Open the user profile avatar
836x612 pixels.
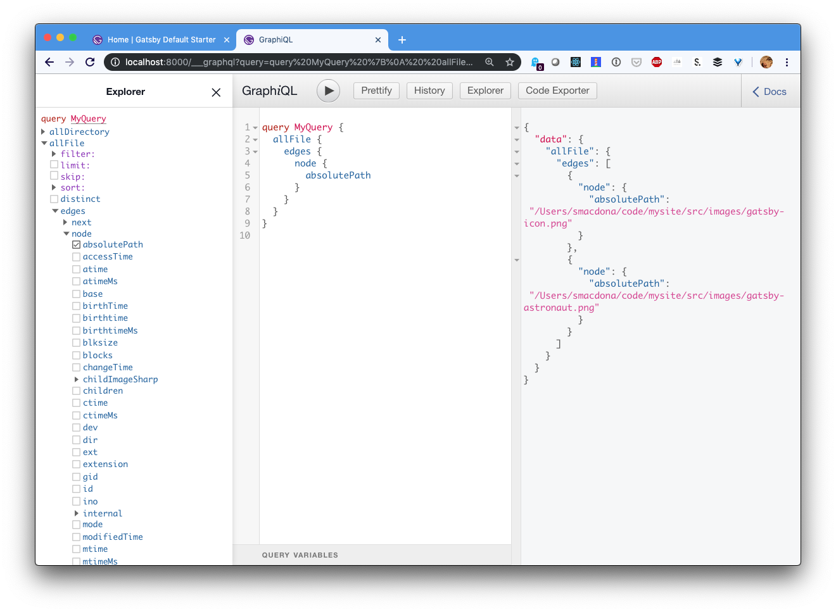[x=766, y=62]
